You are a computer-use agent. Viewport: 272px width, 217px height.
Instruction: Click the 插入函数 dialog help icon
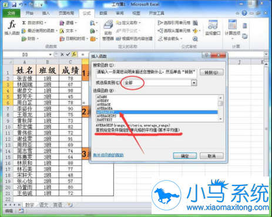206,55
